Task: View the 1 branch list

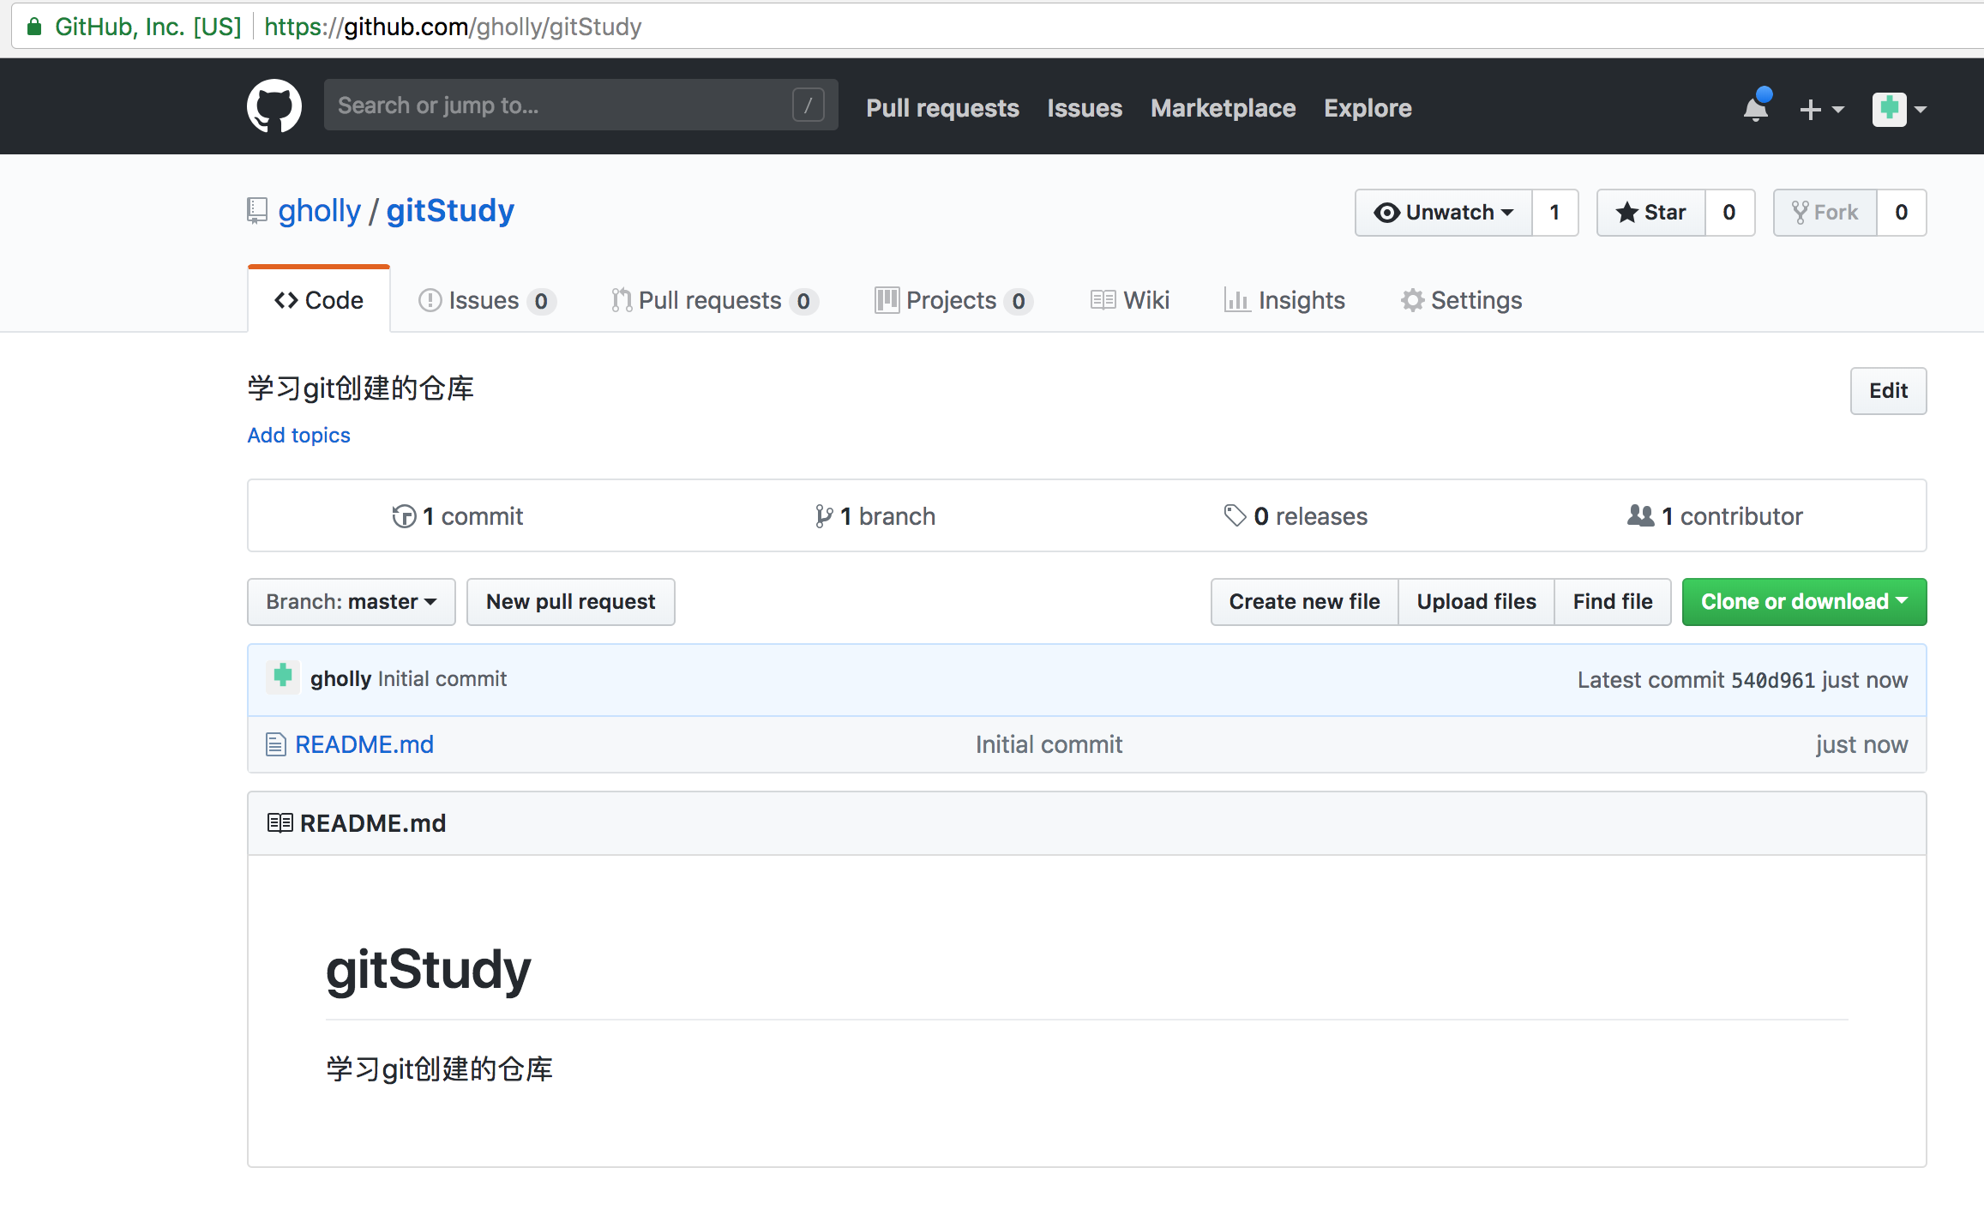Action: click(x=875, y=516)
